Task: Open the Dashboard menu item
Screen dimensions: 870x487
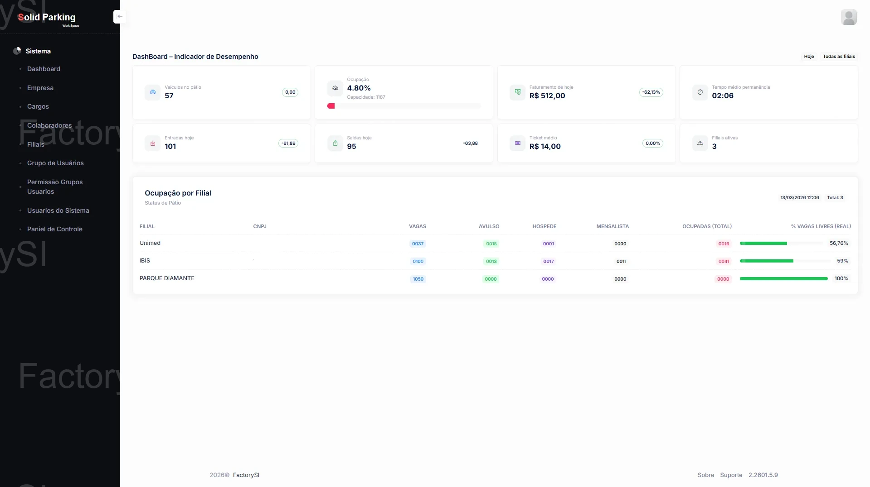Action: [44, 69]
